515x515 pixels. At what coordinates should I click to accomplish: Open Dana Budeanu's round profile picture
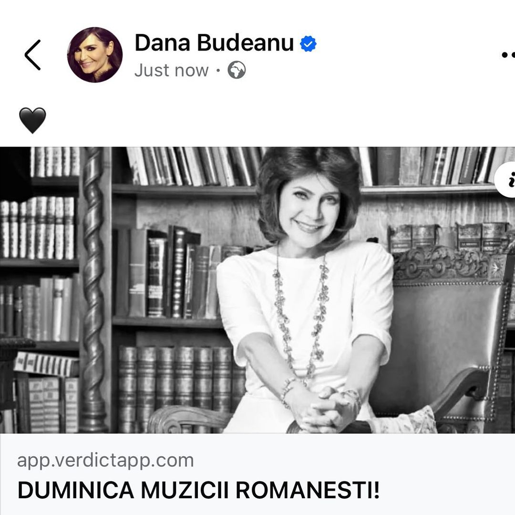point(95,55)
